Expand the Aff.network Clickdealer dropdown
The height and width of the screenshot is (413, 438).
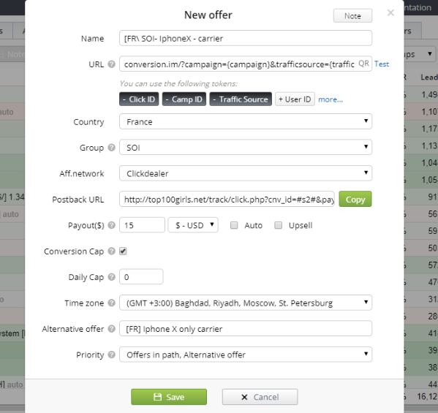click(x=246, y=173)
